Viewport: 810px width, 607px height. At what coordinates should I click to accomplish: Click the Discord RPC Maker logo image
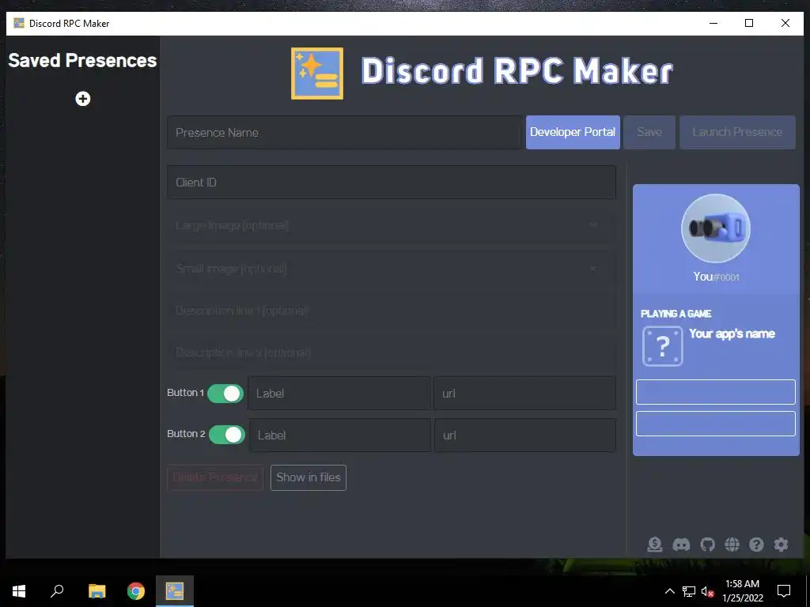(x=317, y=74)
